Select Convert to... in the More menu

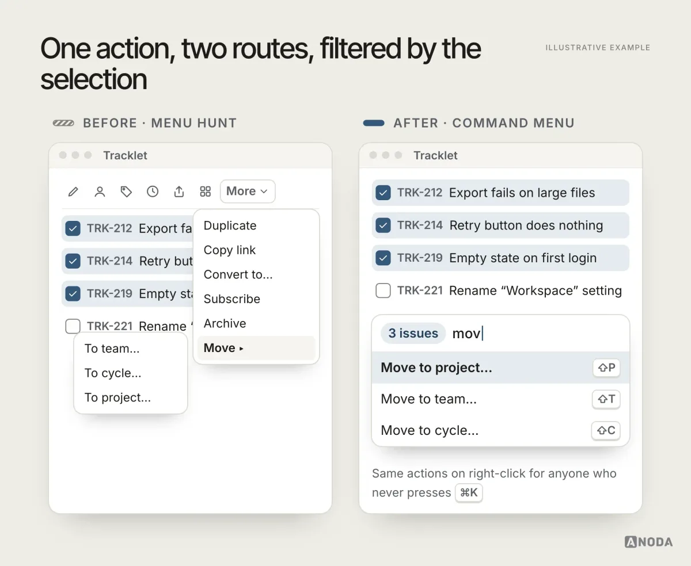point(256,274)
